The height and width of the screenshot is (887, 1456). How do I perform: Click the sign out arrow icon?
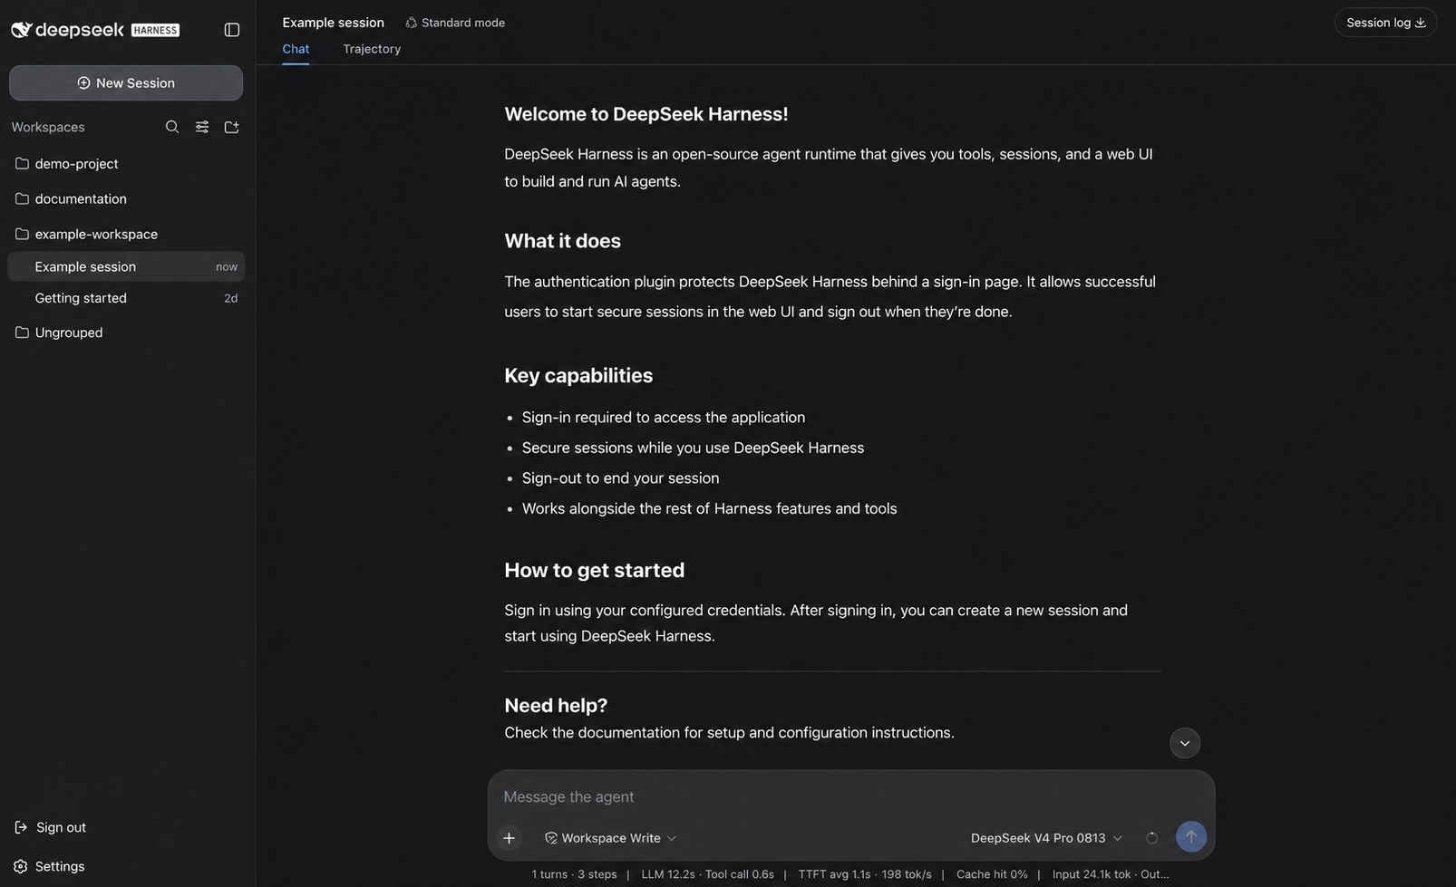click(21, 827)
